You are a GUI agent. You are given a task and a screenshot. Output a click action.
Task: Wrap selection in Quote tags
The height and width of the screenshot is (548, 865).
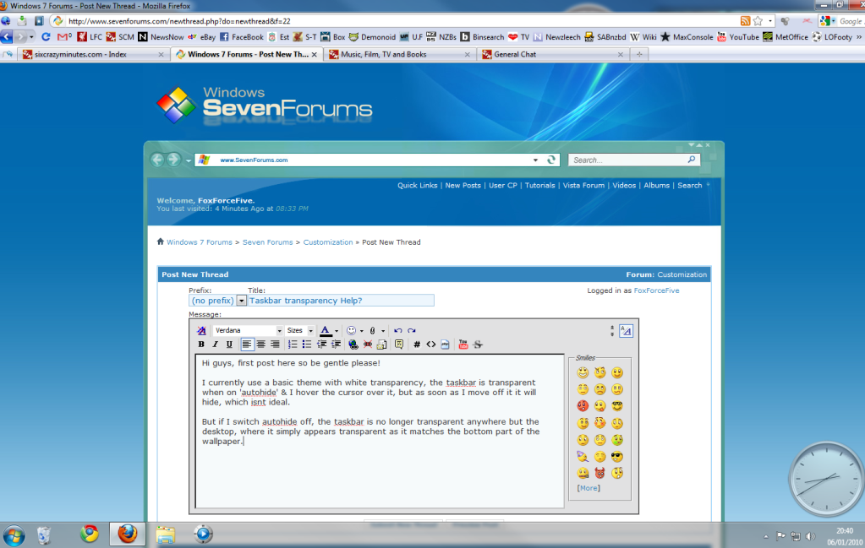coord(399,345)
